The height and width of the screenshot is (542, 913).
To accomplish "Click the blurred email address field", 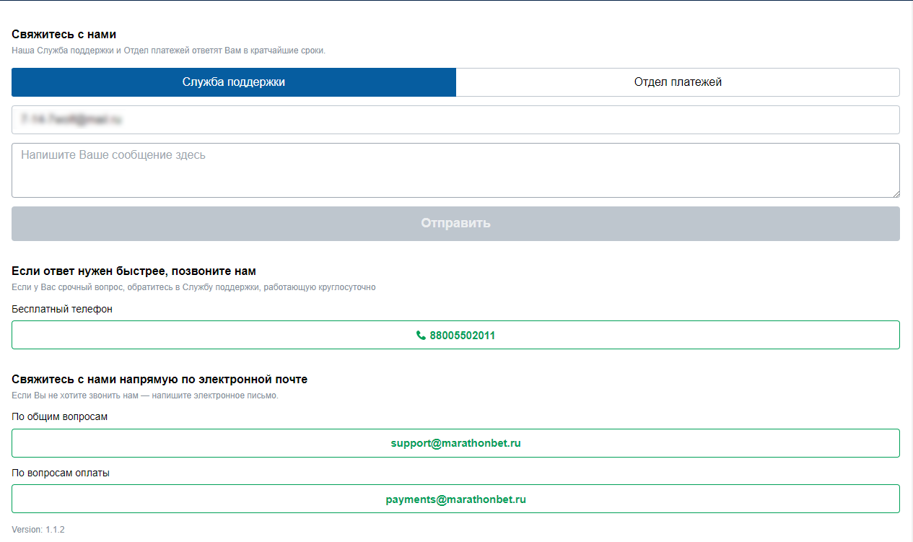I will [x=455, y=120].
